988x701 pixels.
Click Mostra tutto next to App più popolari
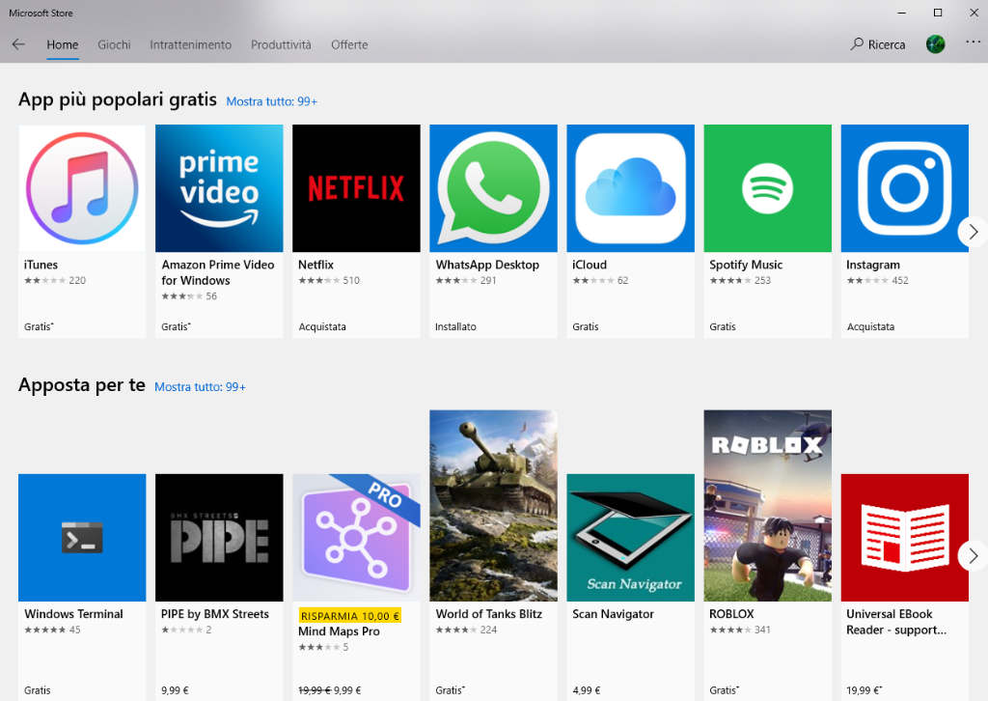[271, 101]
